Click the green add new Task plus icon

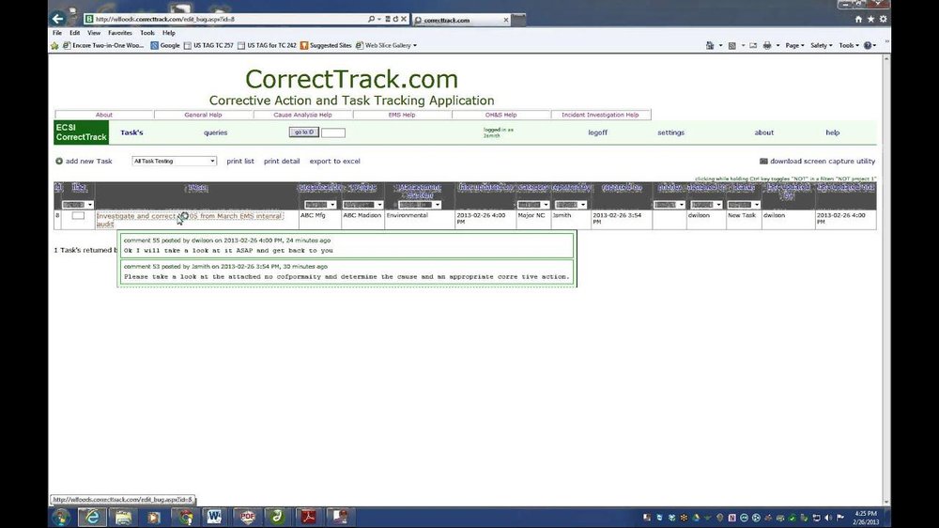(x=58, y=162)
